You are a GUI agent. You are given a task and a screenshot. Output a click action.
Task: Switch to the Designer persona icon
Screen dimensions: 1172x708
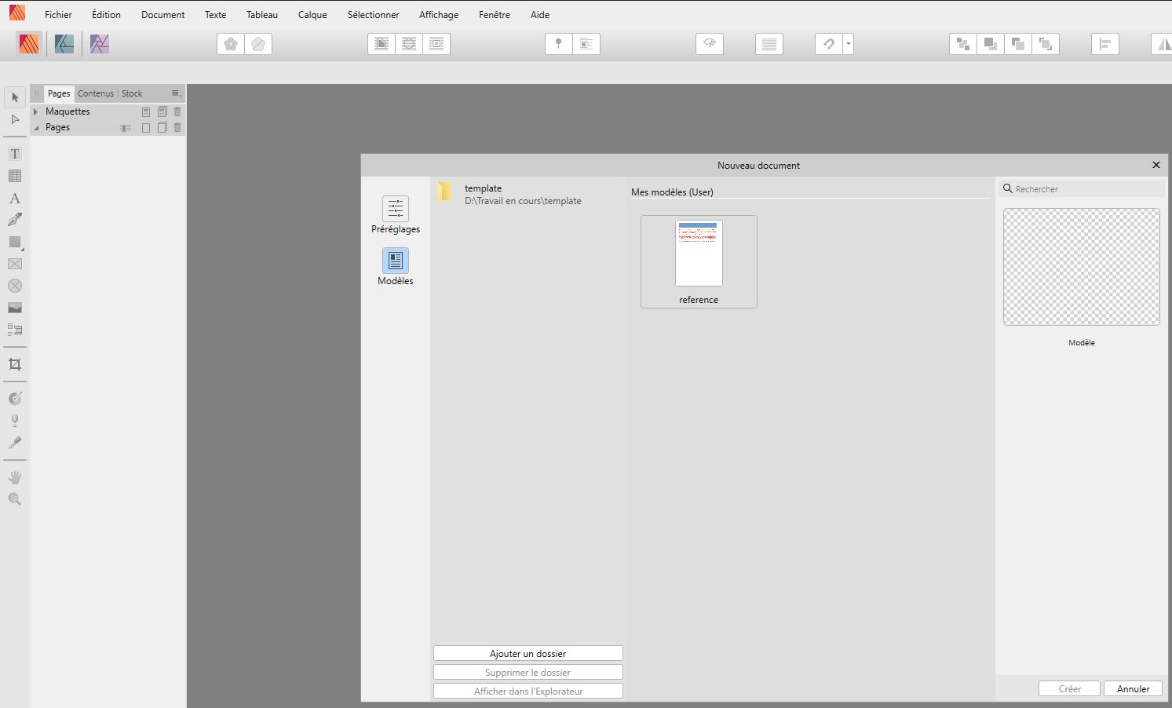(x=64, y=44)
